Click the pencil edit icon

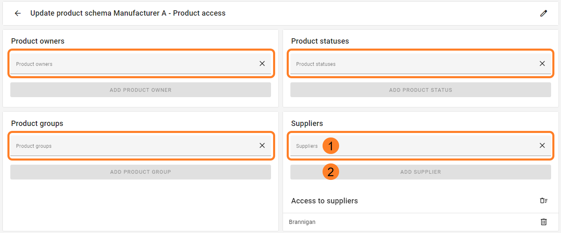pos(544,13)
